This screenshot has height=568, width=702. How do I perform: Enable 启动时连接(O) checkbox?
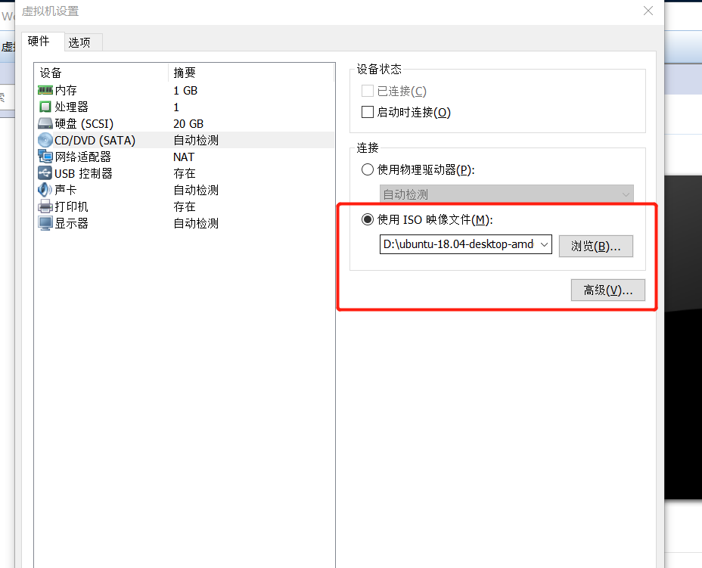point(368,112)
